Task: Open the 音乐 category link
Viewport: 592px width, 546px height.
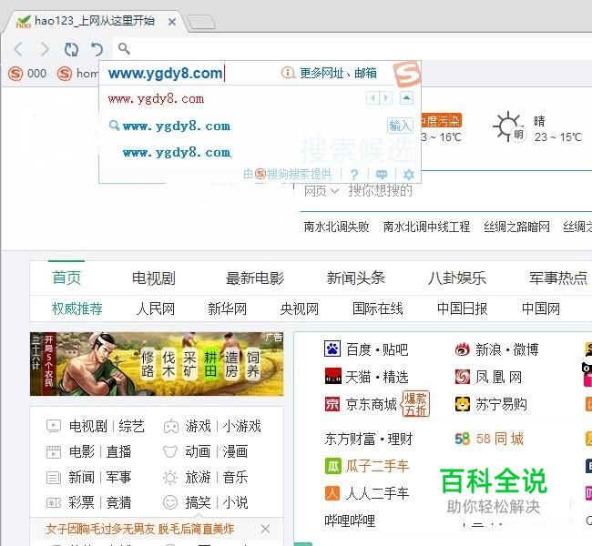Action: pos(235,477)
